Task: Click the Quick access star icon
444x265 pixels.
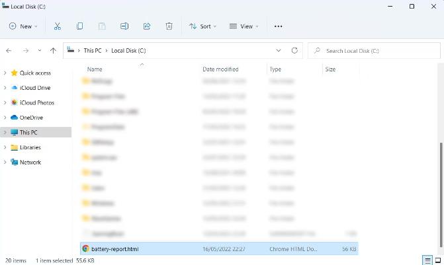Action: pyautogui.click(x=14, y=73)
